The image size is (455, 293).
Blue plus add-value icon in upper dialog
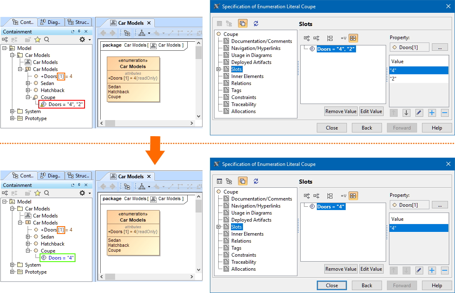(432, 113)
